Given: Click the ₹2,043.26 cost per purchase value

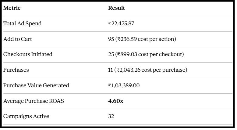Looking at the screenshot, I should point(128,70).
